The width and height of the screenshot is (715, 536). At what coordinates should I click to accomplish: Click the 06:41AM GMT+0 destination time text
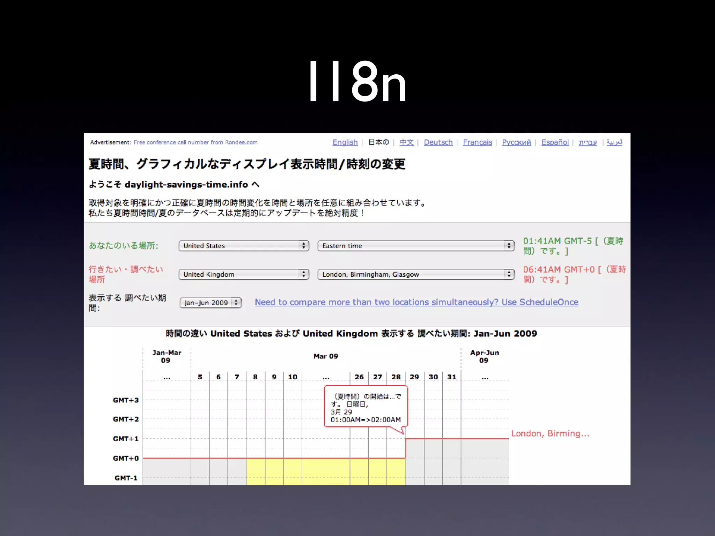[575, 274]
